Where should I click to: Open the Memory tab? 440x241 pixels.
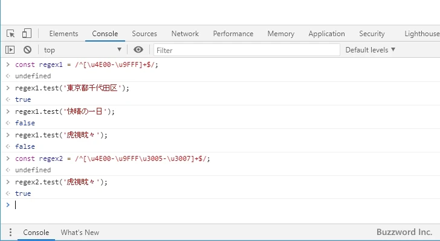(x=280, y=34)
